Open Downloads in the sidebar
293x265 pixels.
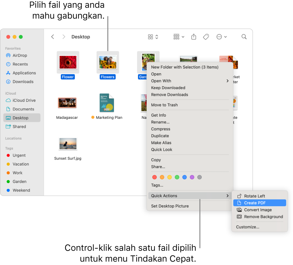pyautogui.click(x=22, y=82)
